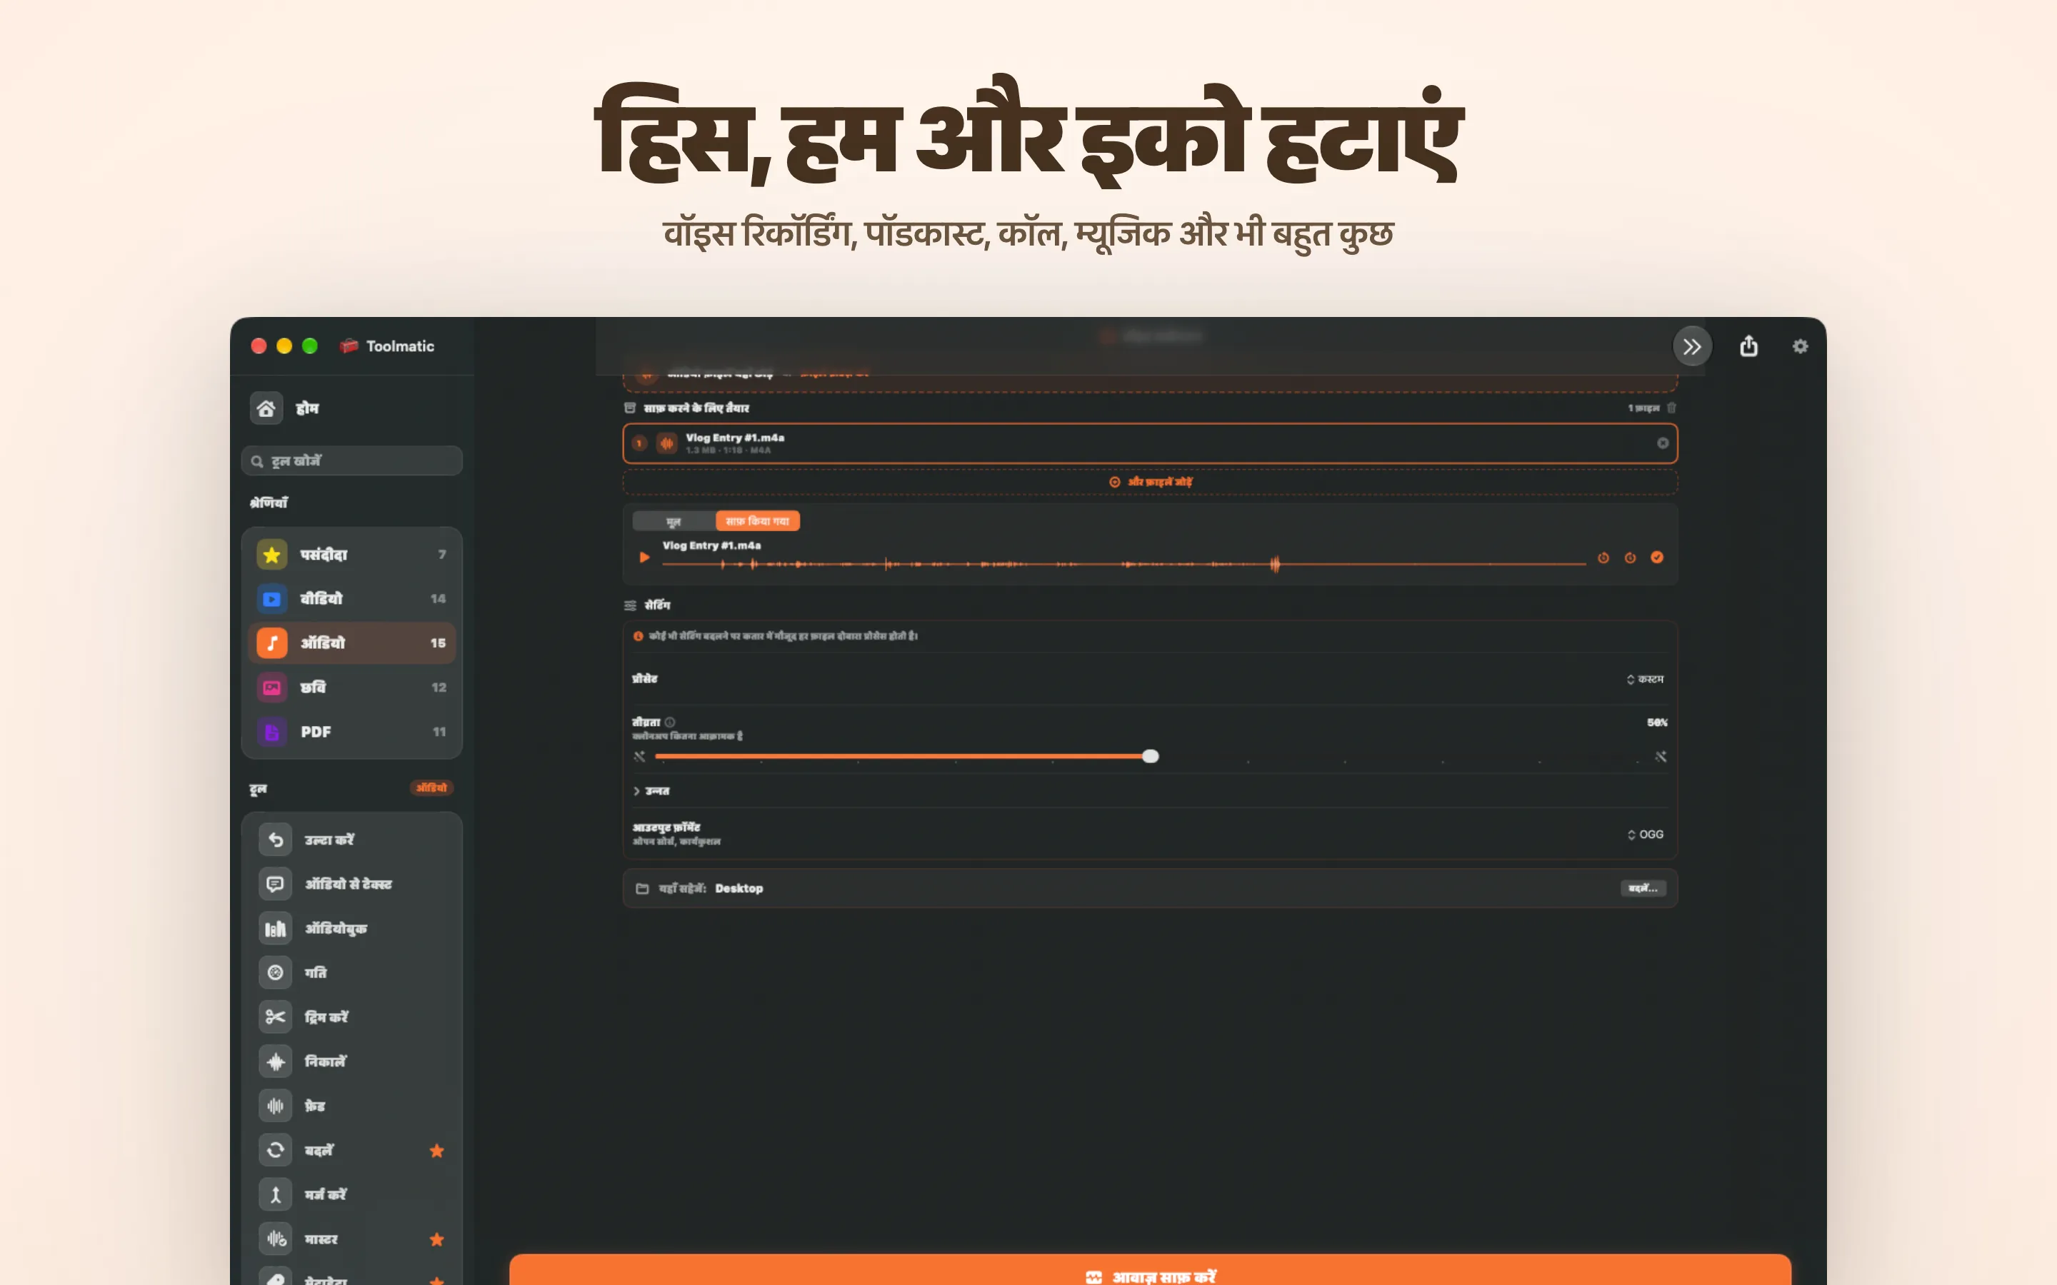Click the आवाज़ साफ़ करें button
This screenshot has width=2057, height=1285.
tap(1150, 1270)
